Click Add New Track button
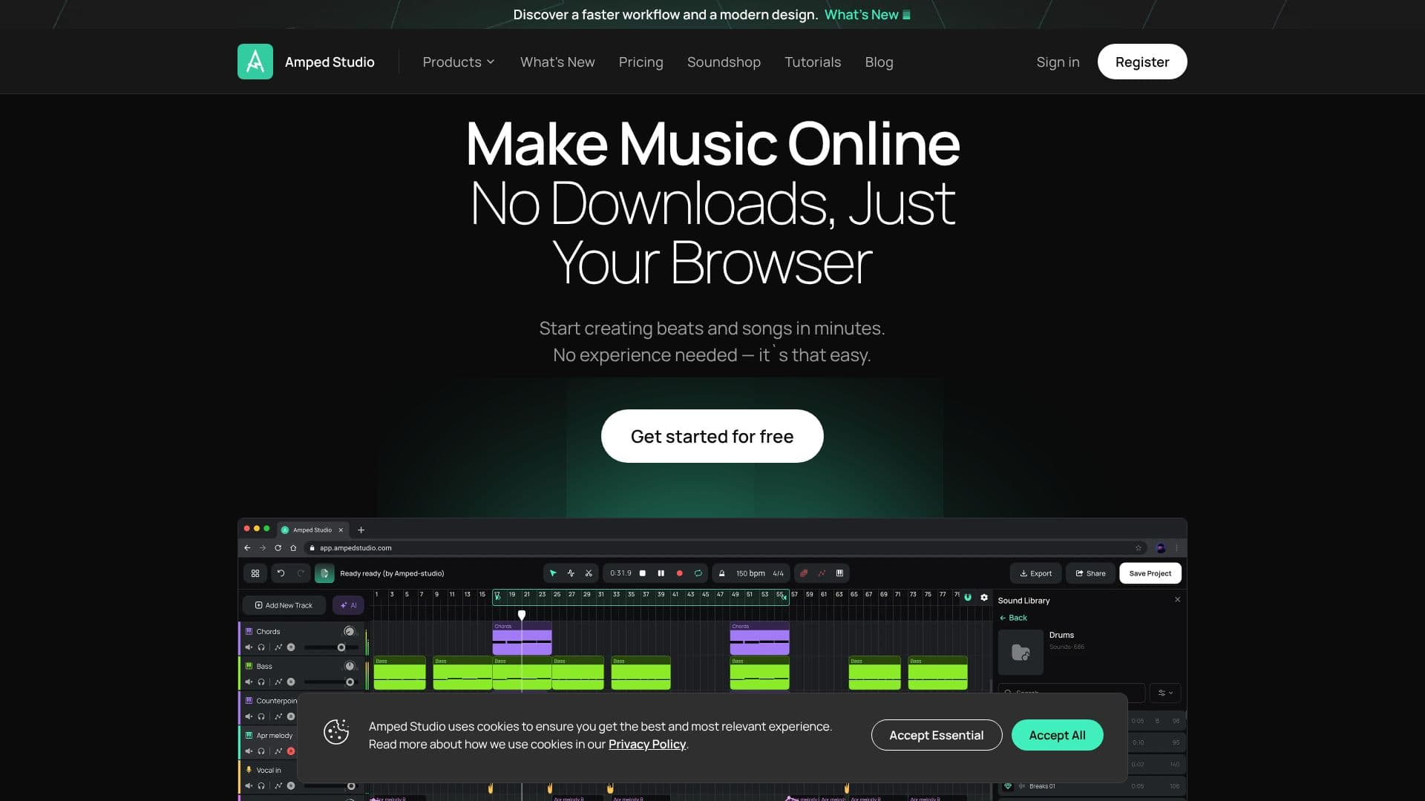The width and height of the screenshot is (1425, 801). 284,605
